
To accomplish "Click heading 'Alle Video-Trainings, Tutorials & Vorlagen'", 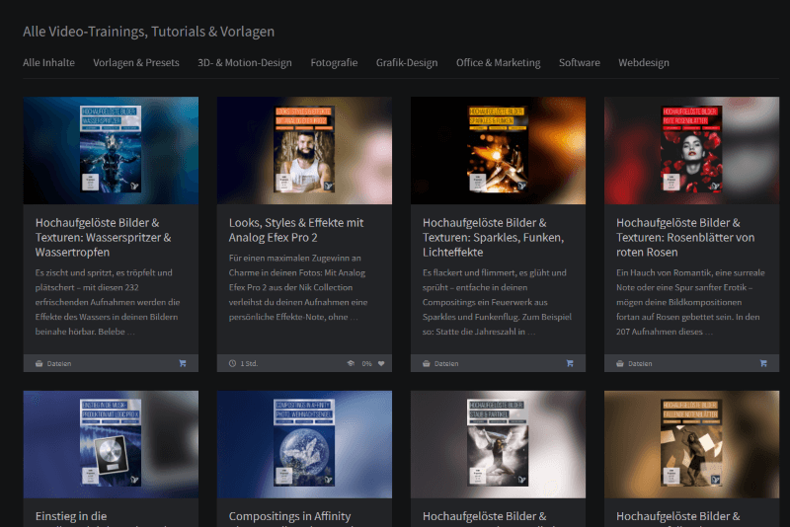I will point(149,32).
